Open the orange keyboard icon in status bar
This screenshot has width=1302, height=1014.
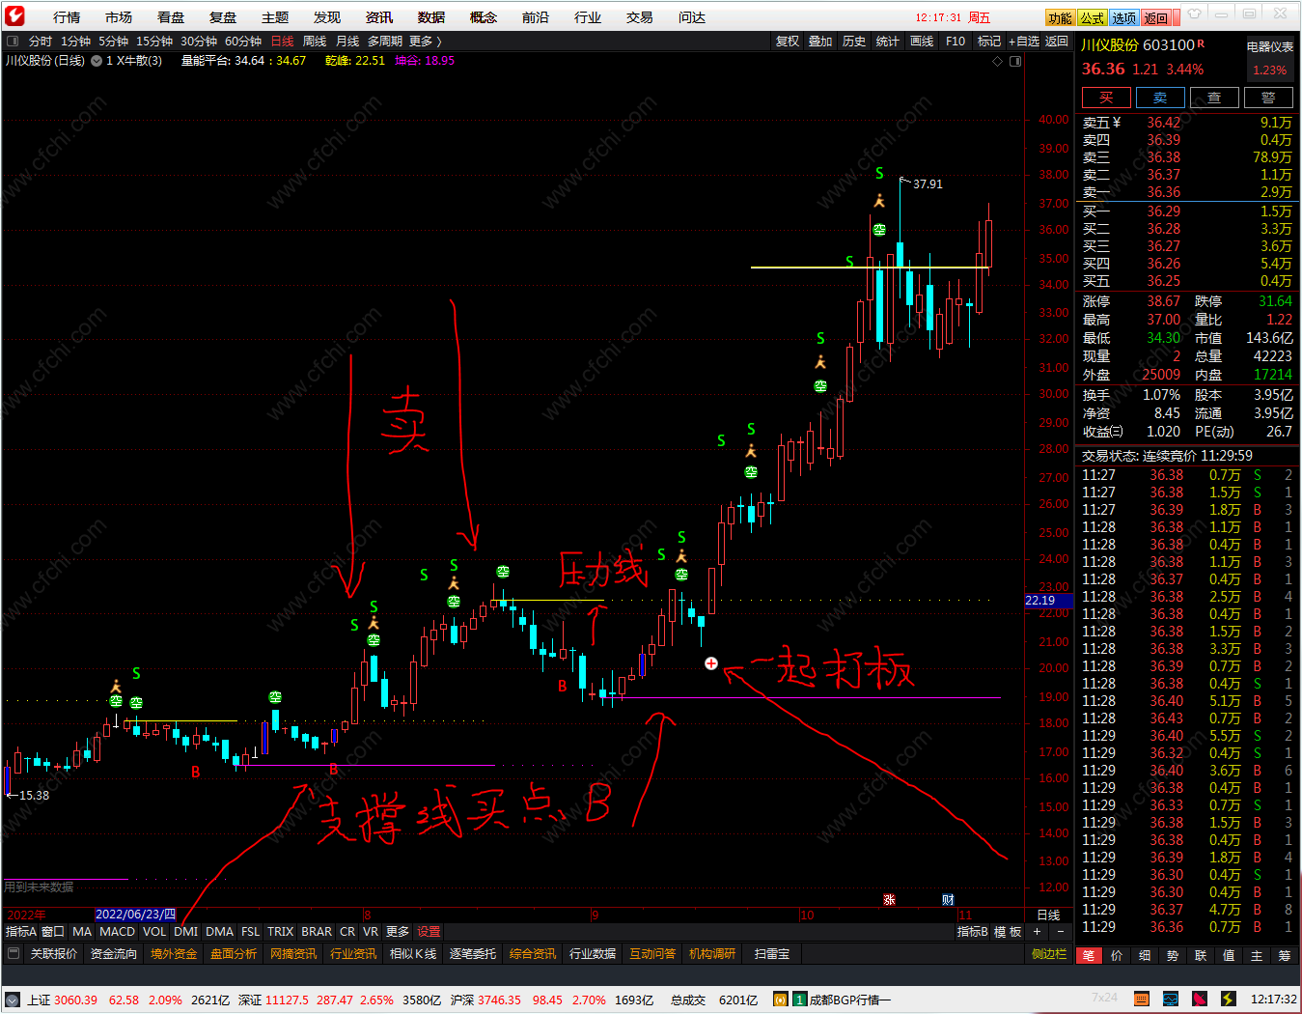coord(1142,999)
